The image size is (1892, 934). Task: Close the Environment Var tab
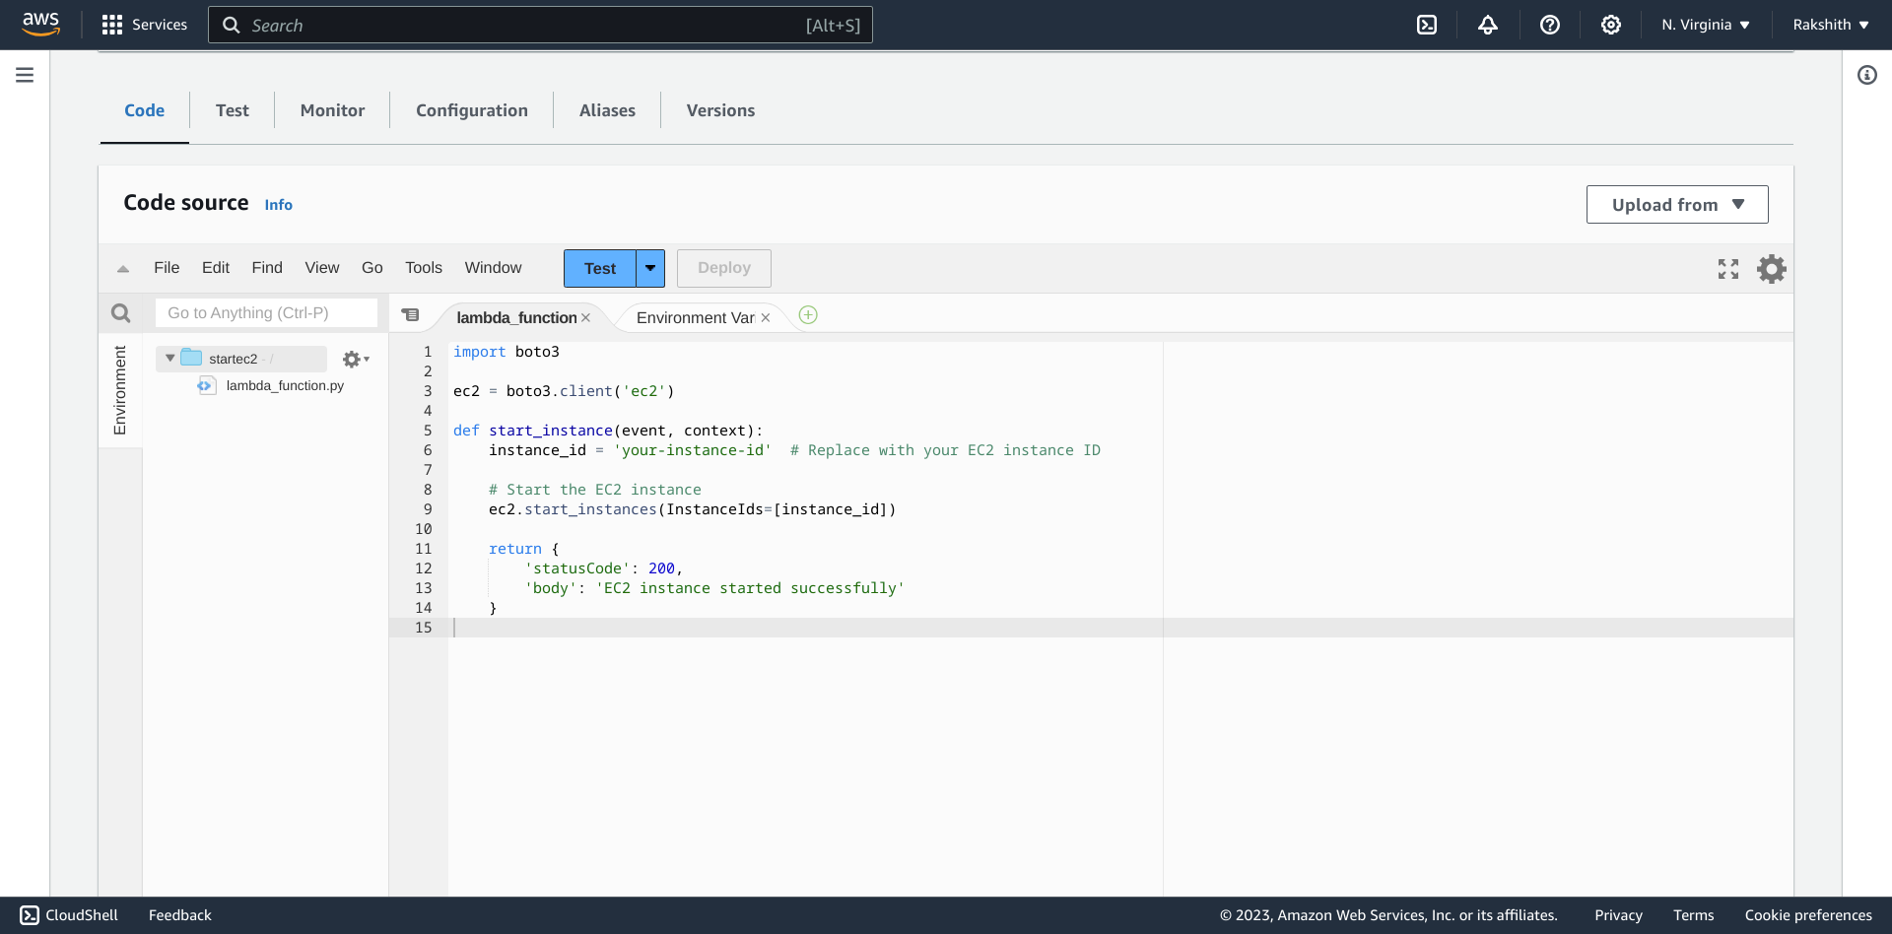pos(766,317)
